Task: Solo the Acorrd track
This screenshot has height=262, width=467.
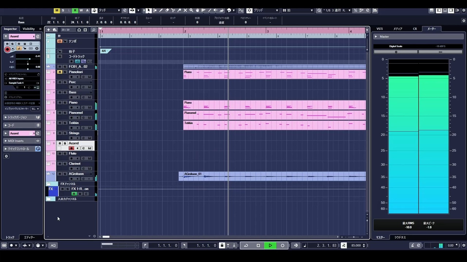Action: pos(64,143)
